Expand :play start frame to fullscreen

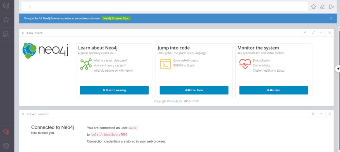(x=313, y=33)
